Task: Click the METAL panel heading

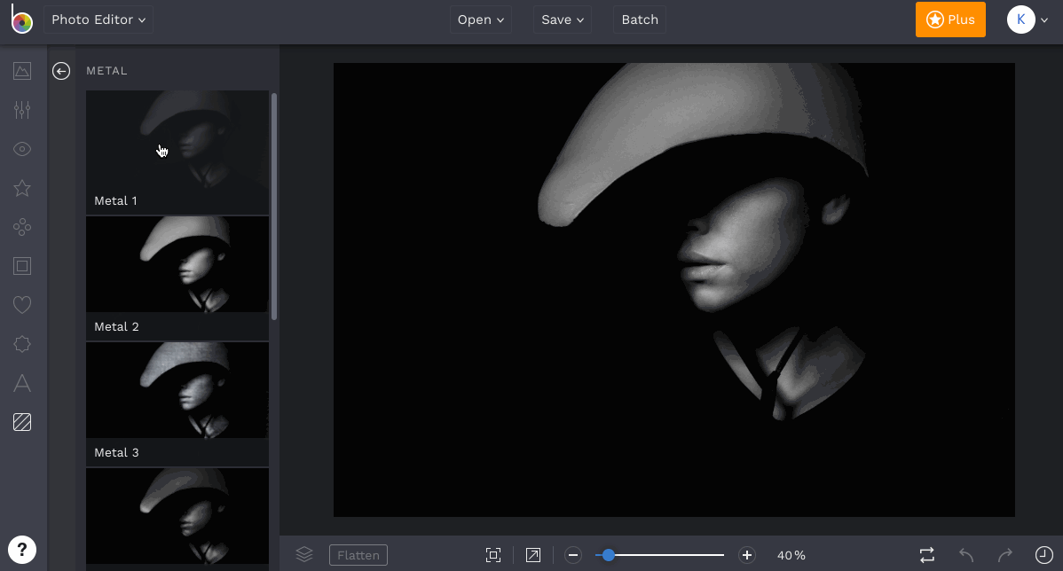Action: pos(106,71)
